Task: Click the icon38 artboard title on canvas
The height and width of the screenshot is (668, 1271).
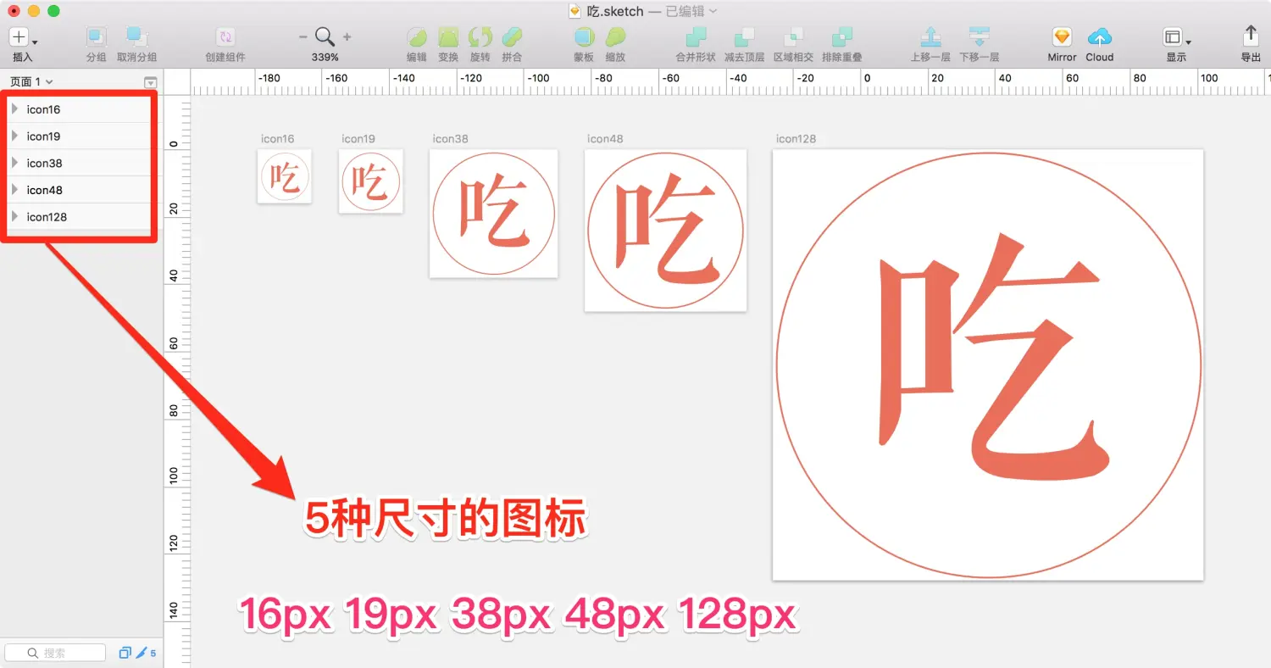Action: point(450,139)
